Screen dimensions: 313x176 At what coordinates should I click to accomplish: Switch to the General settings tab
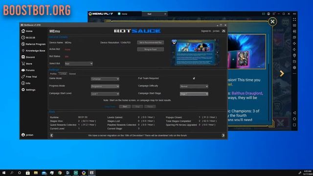(x=72, y=74)
